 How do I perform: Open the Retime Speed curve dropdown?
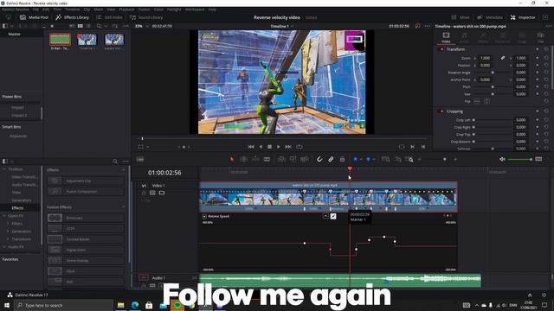coord(325,216)
